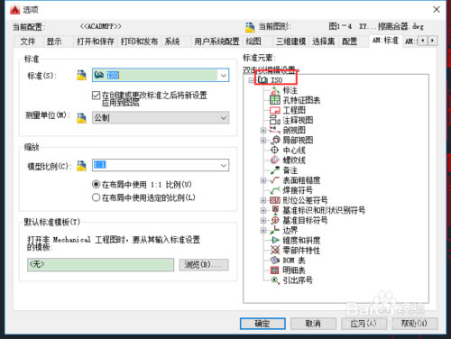Image resolution: width=451 pixels, height=339 pixels.
Task: Click the 标注 dimension icon in tree
Action: (275, 90)
